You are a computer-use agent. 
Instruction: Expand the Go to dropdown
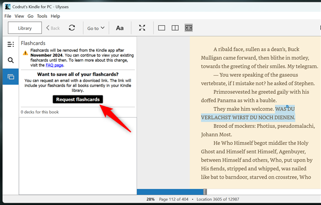(96, 28)
